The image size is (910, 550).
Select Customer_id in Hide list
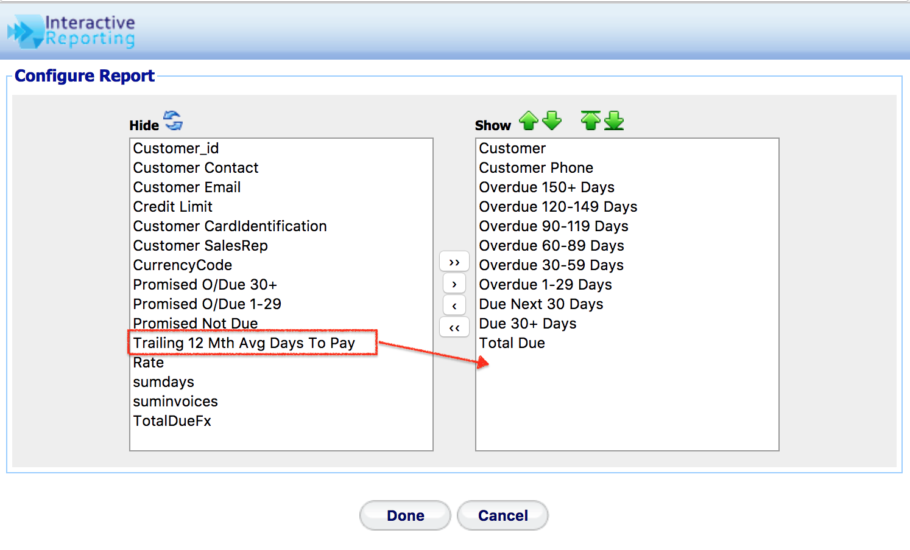coord(281,148)
